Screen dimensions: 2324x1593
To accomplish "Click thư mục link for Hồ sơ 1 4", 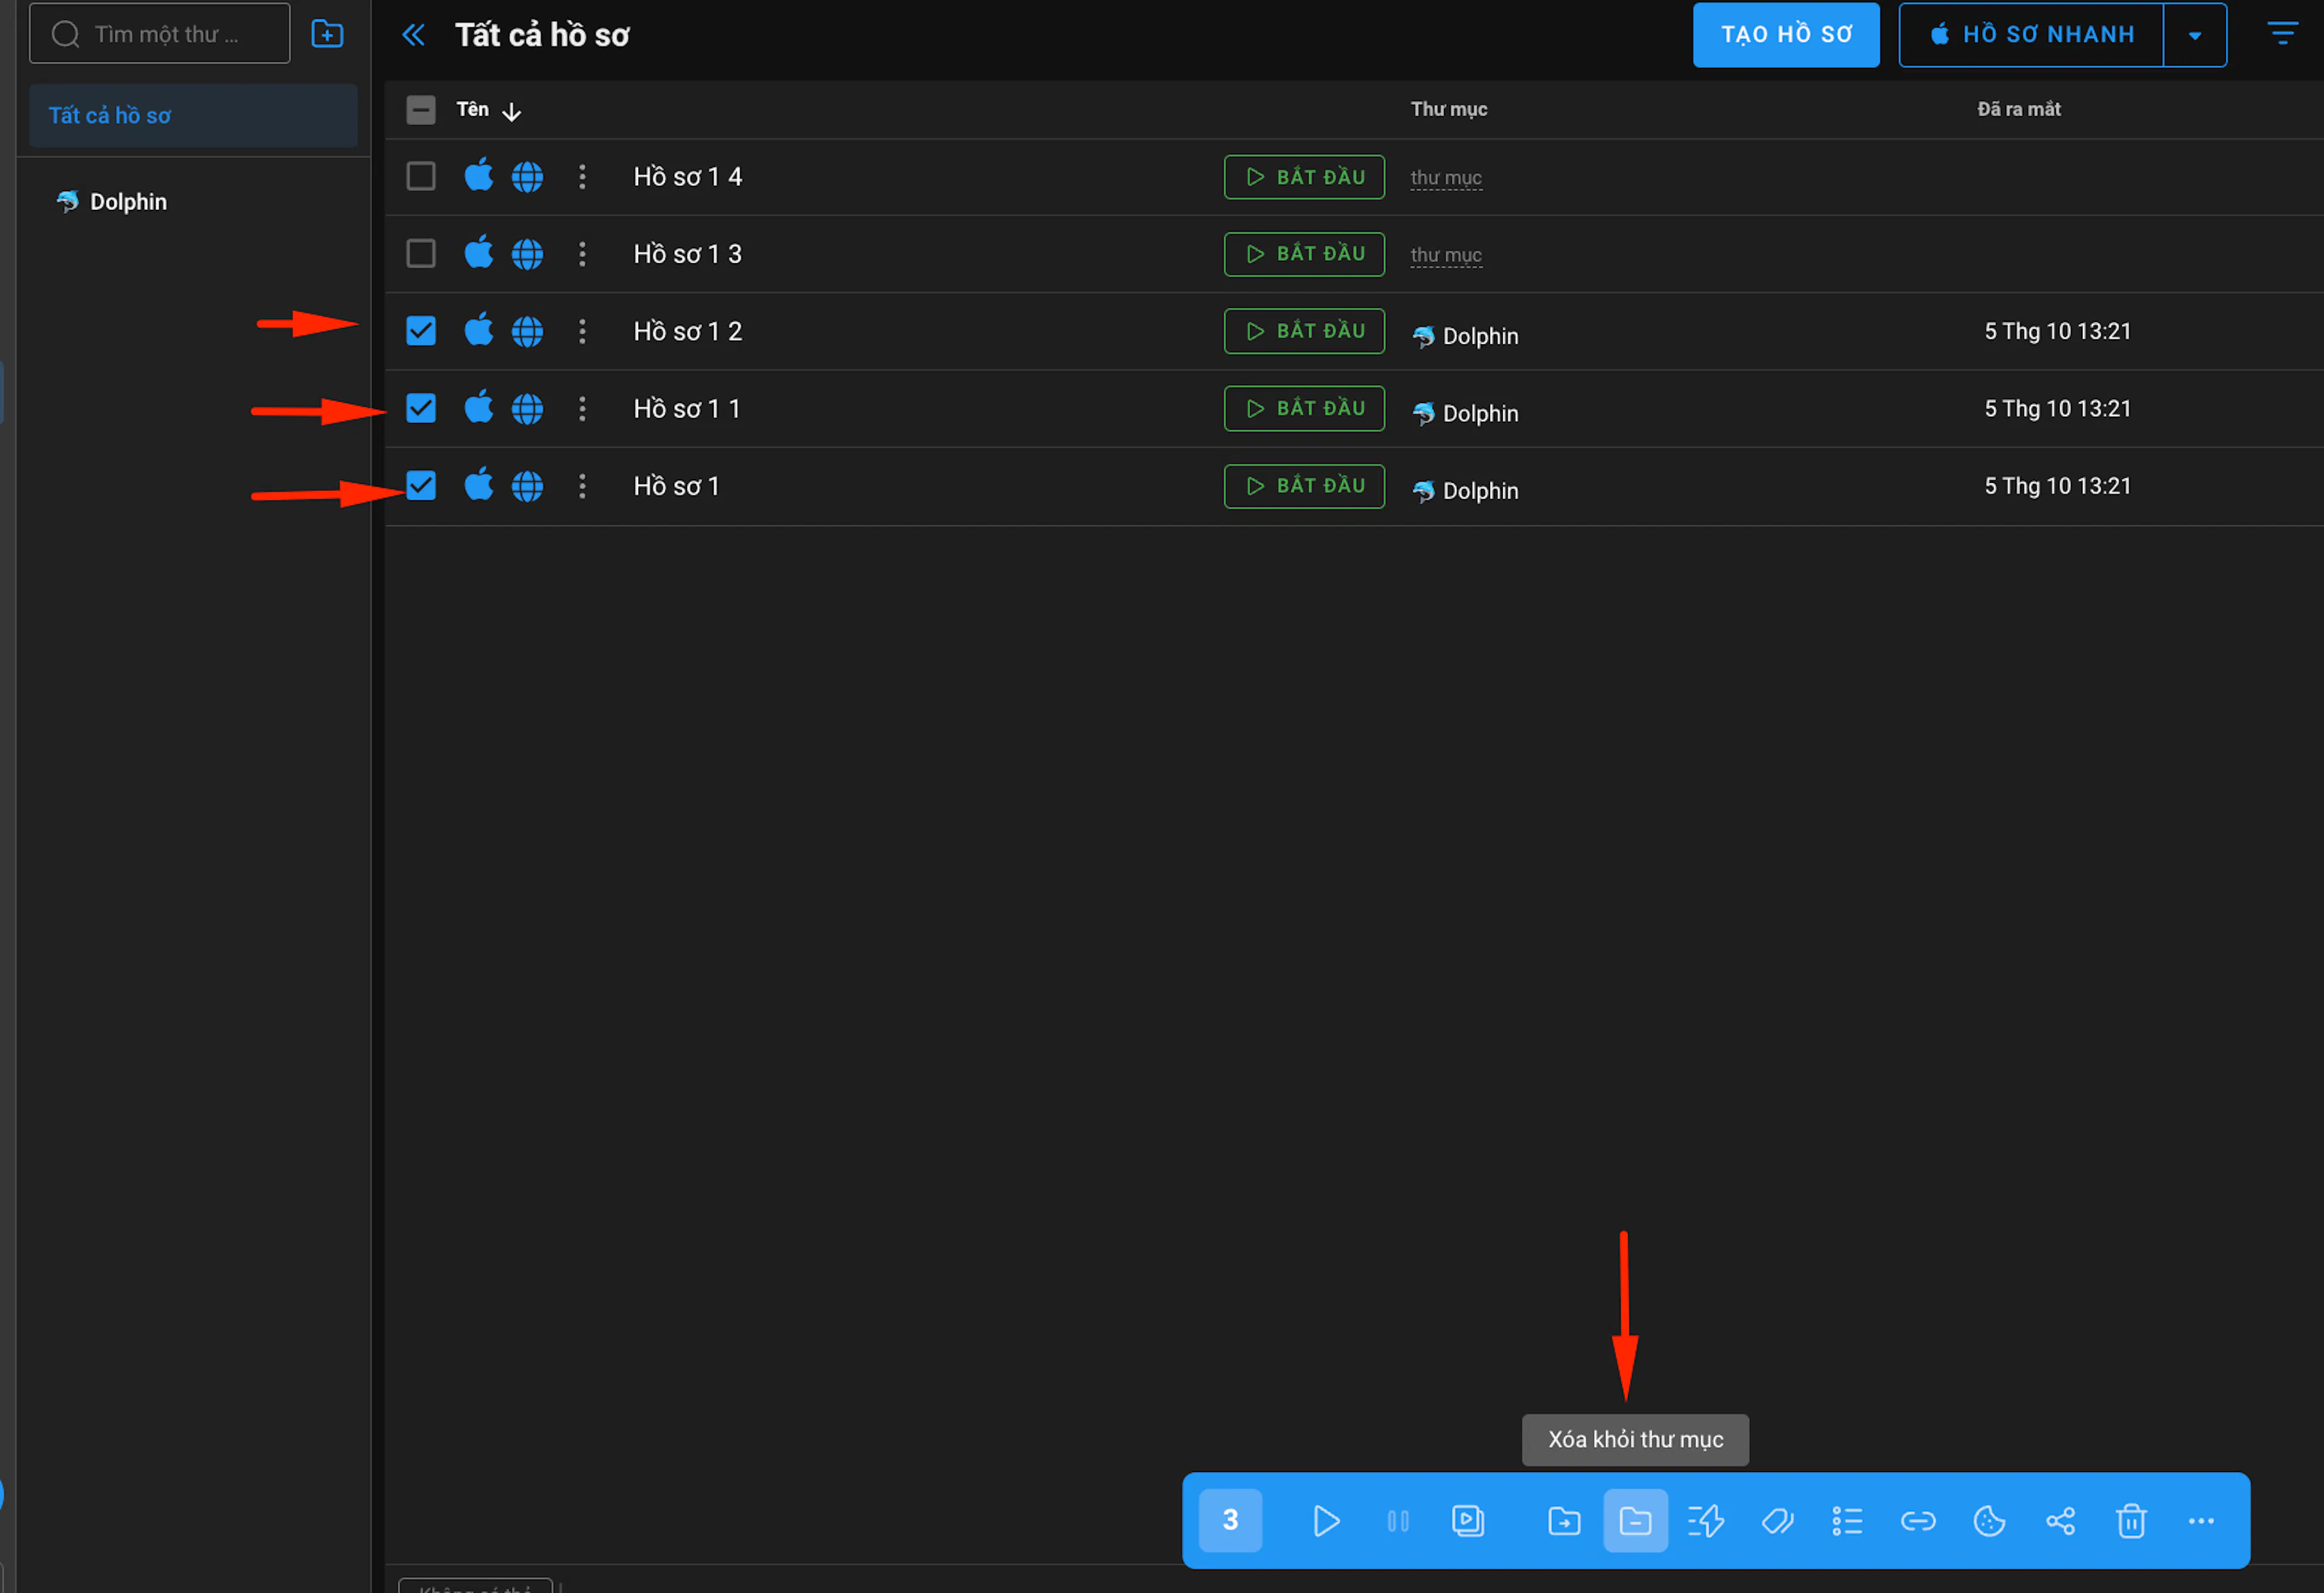I will pyautogui.click(x=1446, y=178).
